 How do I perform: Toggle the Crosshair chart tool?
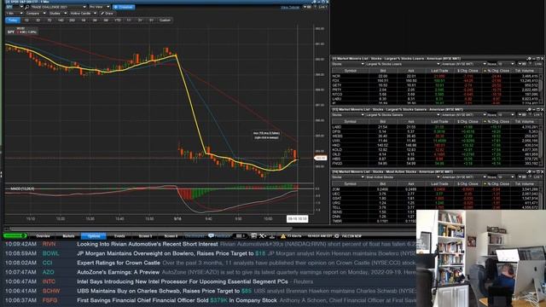[x=124, y=7]
